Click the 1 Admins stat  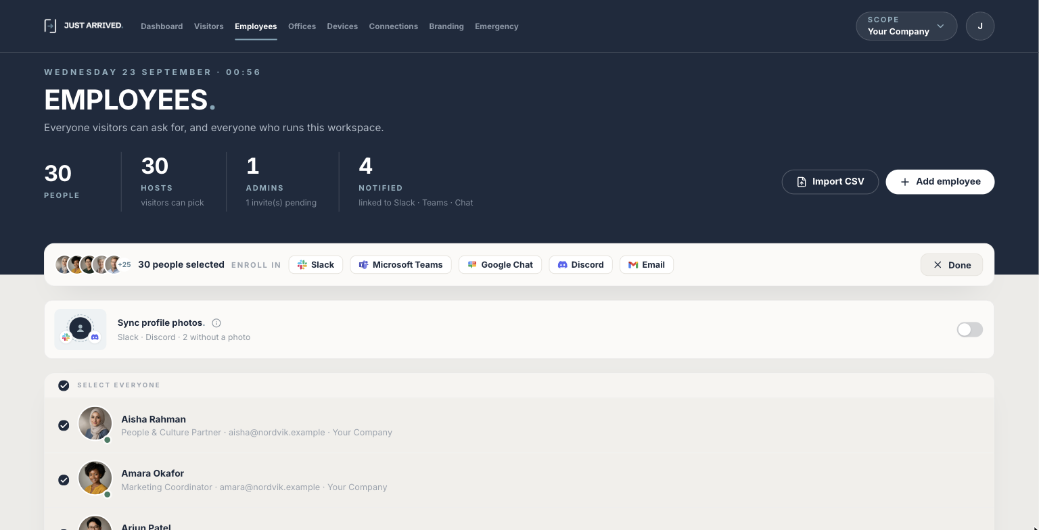point(281,181)
